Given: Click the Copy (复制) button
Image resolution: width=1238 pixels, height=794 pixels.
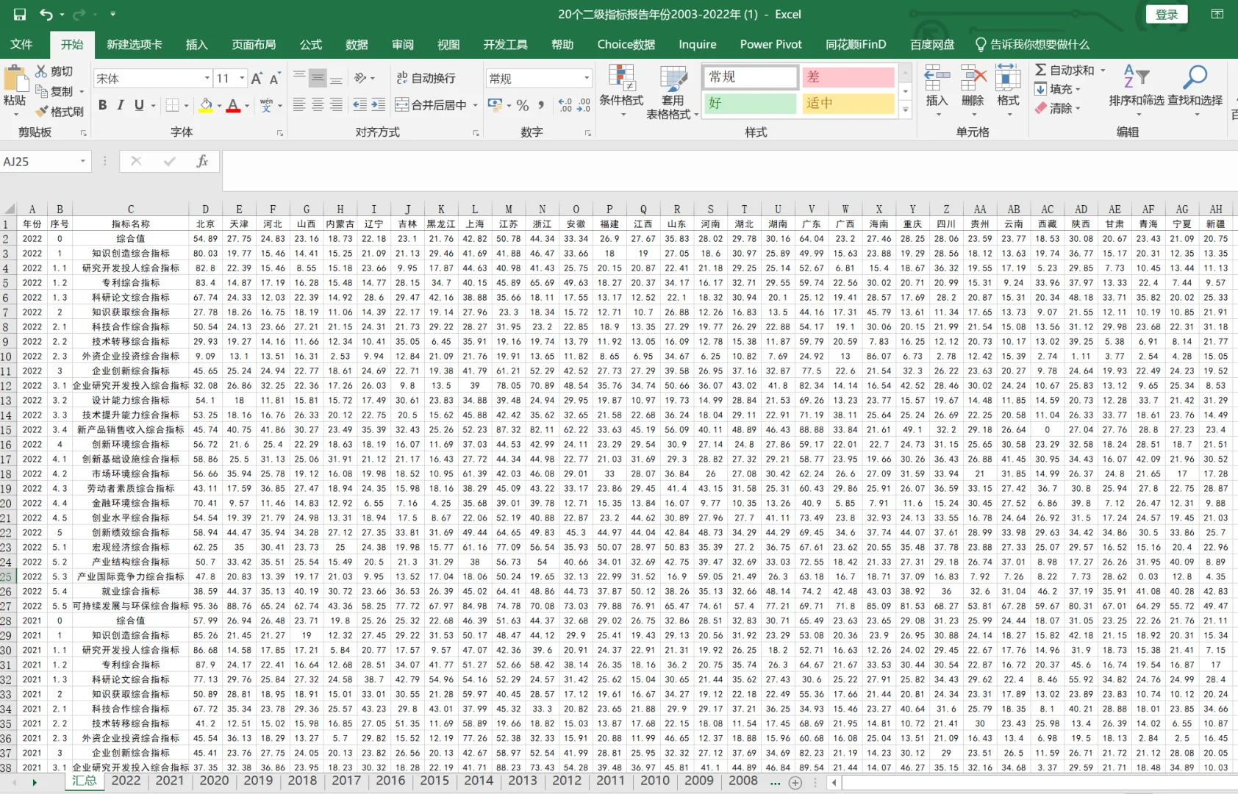Looking at the screenshot, I should tap(55, 91).
